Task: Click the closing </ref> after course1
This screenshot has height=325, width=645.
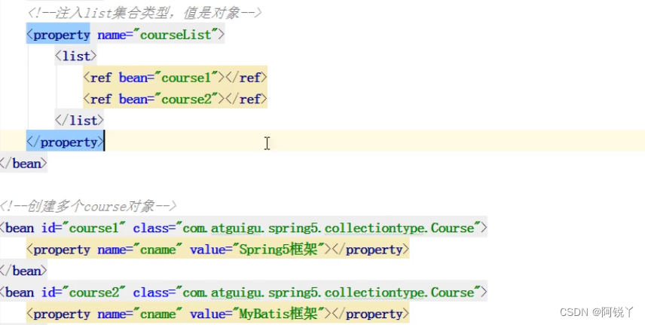Action: (x=246, y=78)
